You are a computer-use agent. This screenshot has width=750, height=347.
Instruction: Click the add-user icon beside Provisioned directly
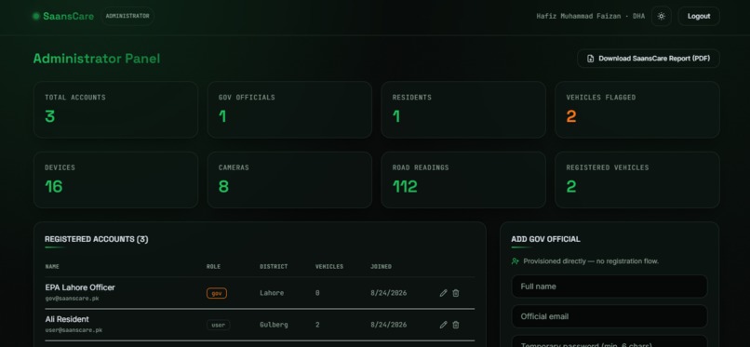516,261
